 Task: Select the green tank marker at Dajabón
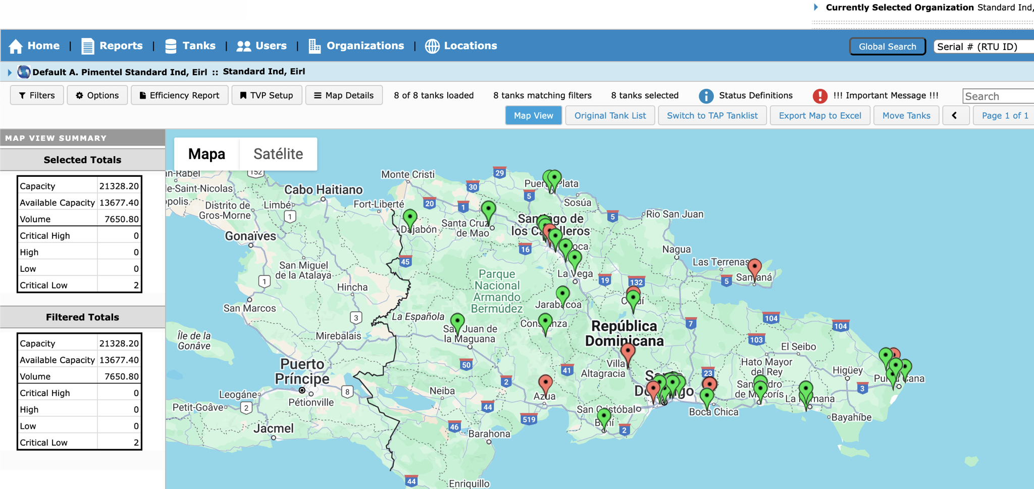[410, 220]
